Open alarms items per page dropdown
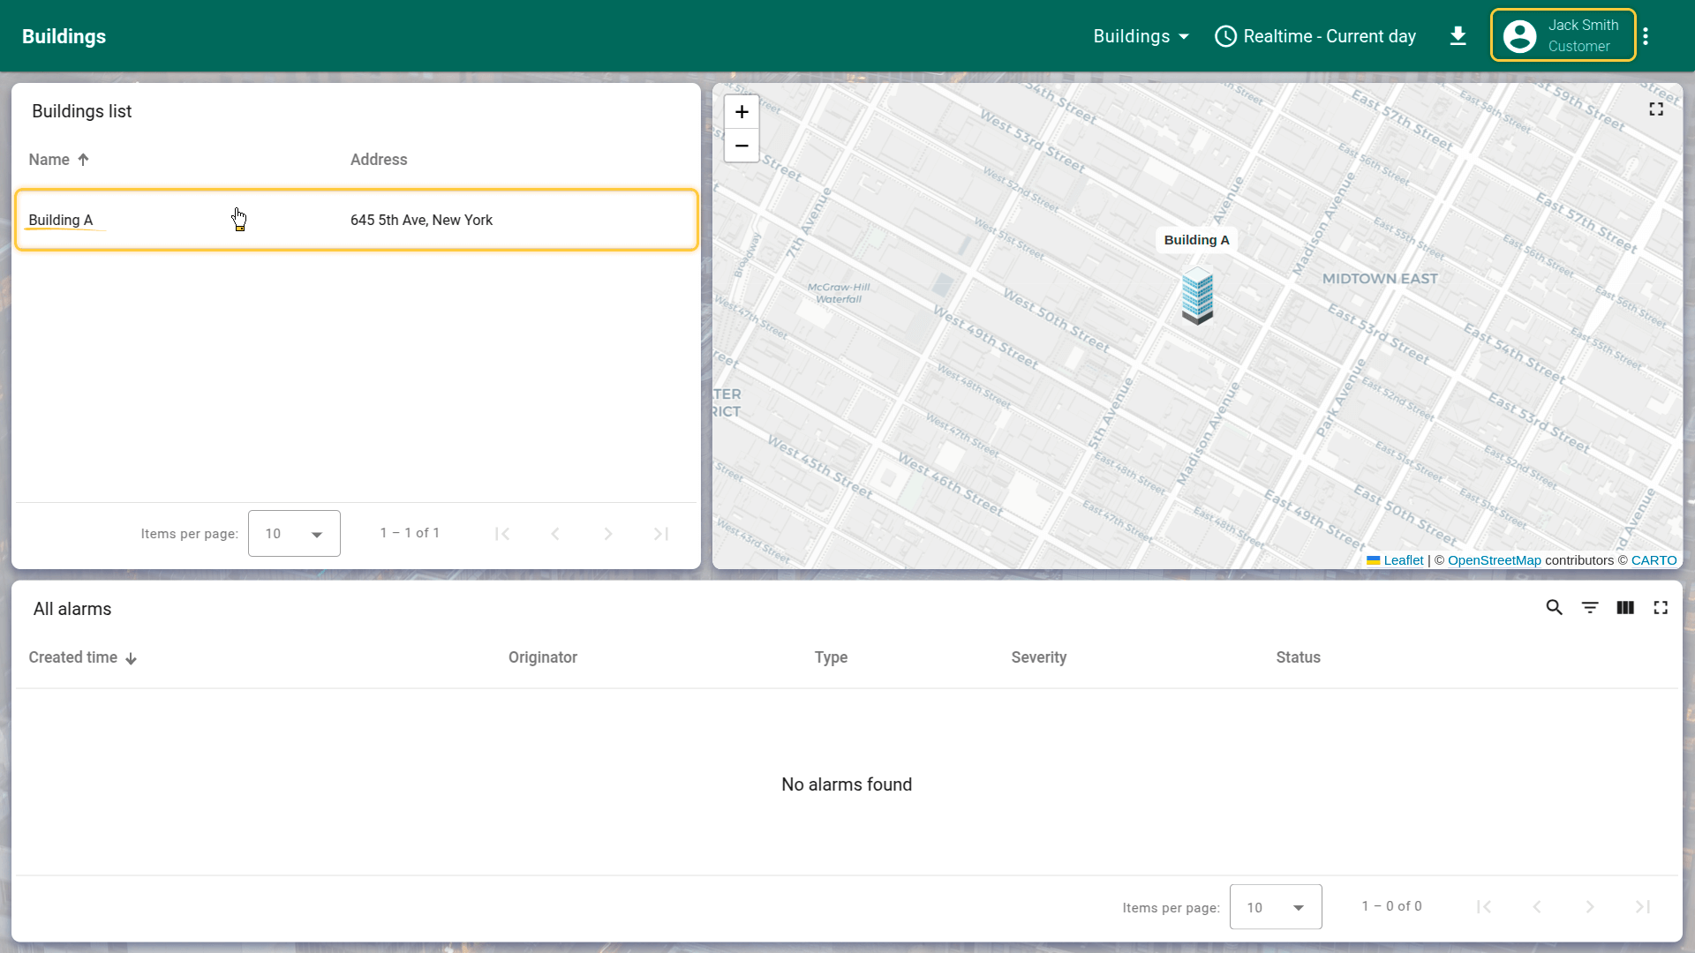This screenshot has height=953, width=1695. (1276, 907)
